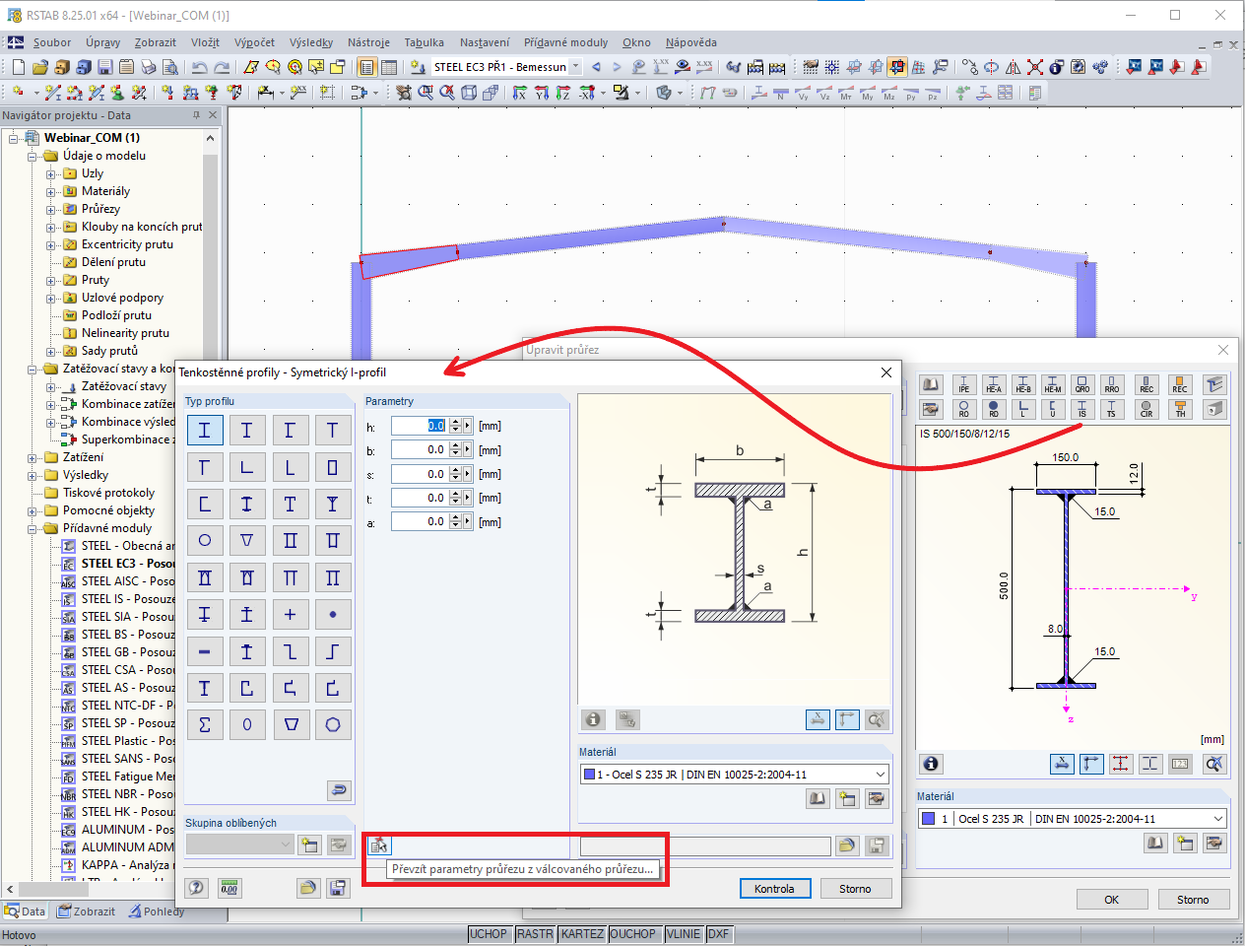Expand the Materiály tree node

tap(51, 192)
